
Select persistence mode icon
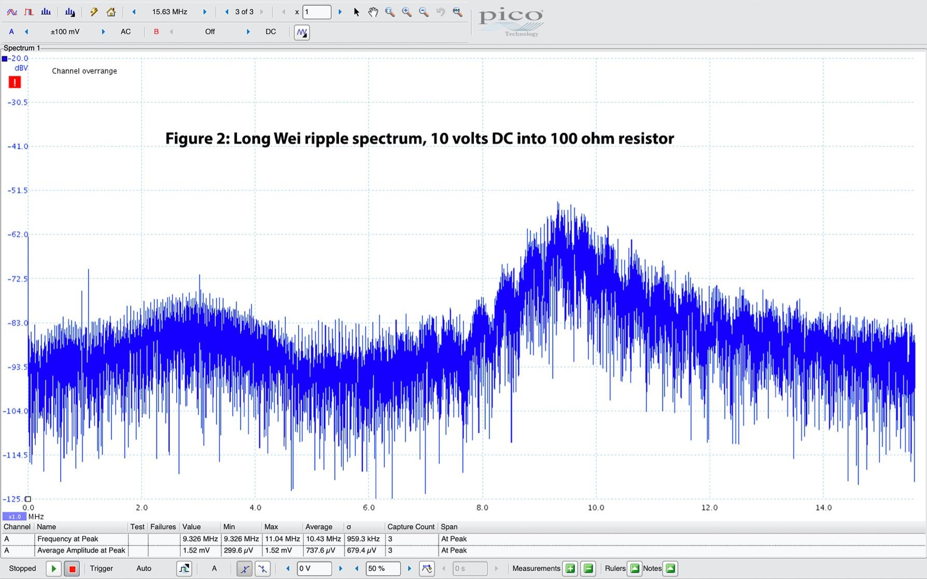(x=29, y=12)
